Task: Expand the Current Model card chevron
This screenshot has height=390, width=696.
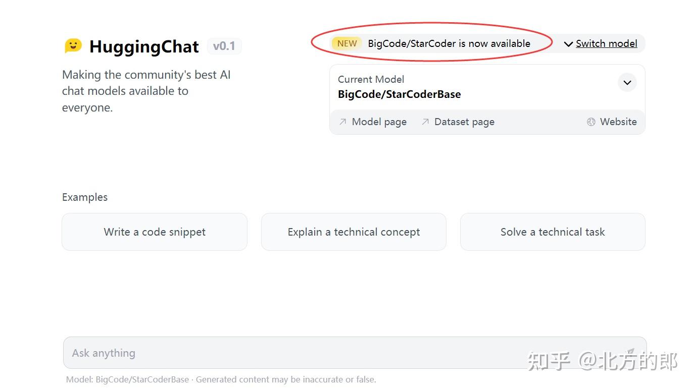Action: click(627, 83)
